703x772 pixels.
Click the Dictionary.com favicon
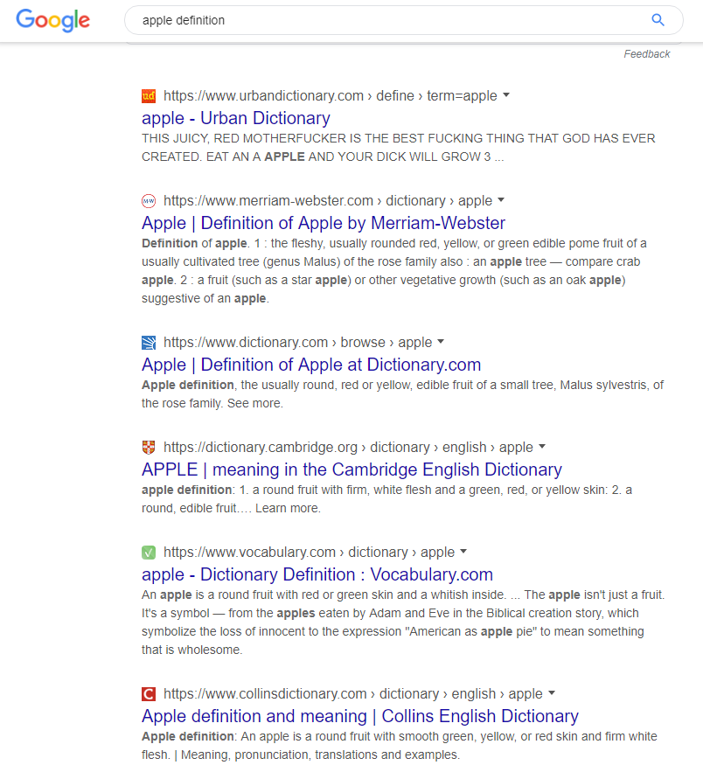point(149,342)
